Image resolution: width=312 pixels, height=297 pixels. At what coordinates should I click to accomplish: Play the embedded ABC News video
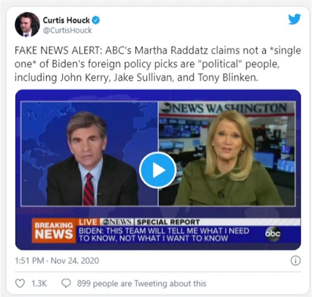(x=158, y=170)
